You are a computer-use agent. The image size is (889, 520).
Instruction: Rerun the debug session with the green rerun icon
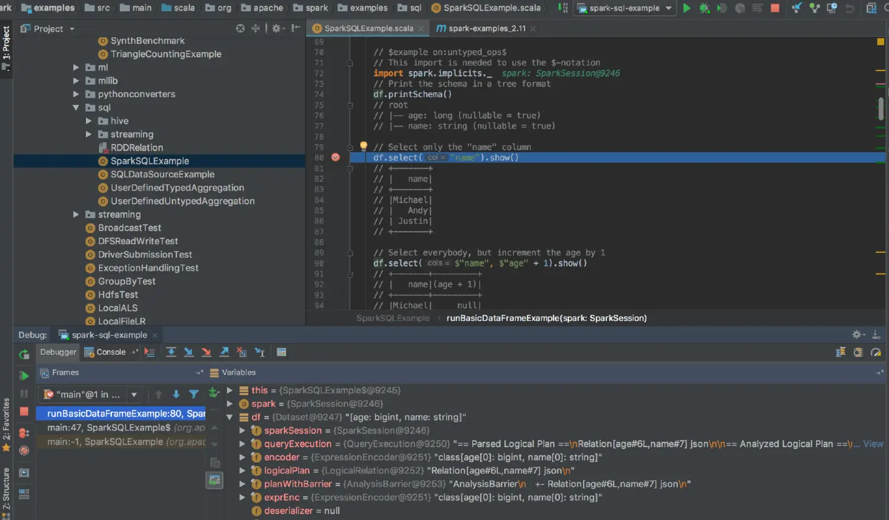24,355
